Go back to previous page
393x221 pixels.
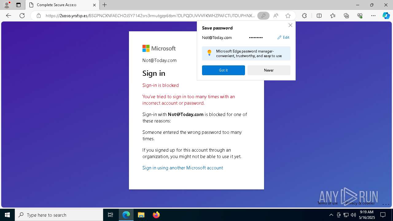point(9,16)
